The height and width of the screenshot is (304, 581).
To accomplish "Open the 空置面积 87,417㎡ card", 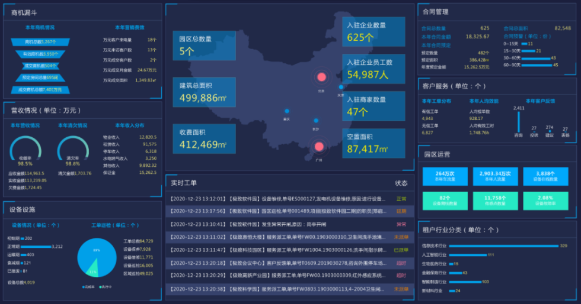I will point(373,144).
